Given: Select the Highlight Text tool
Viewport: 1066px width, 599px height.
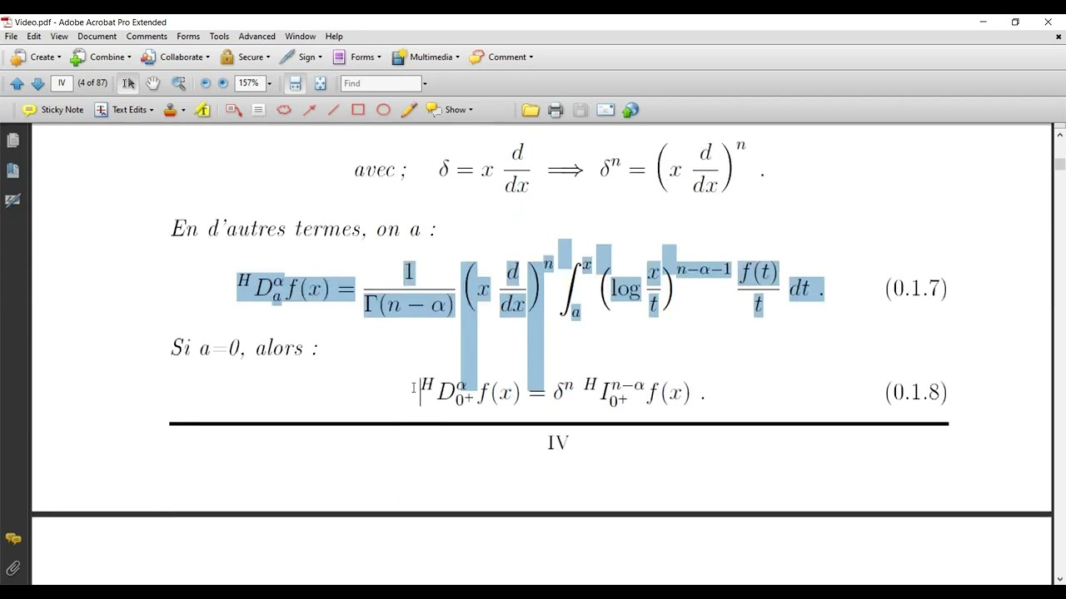Looking at the screenshot, I should pyautogui.click(x=202, y=110).
